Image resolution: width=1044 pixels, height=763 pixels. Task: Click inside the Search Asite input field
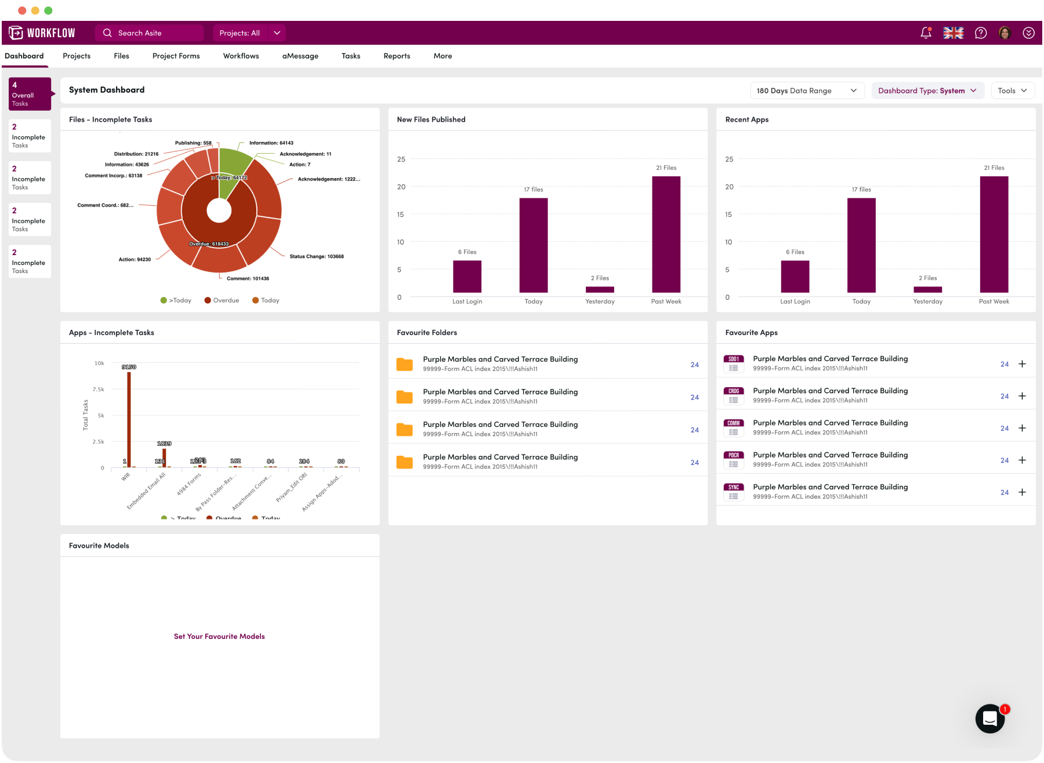tap(150, 33)
